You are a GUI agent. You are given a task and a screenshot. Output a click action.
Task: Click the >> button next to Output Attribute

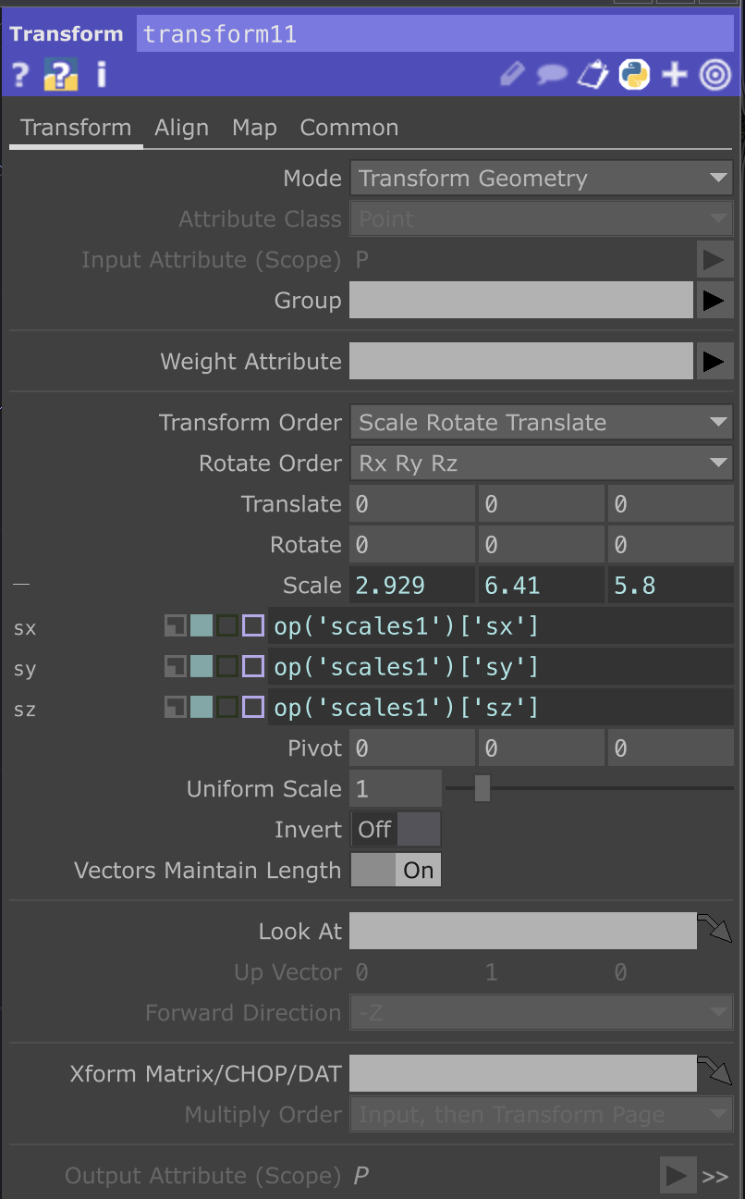point(714,1175)
